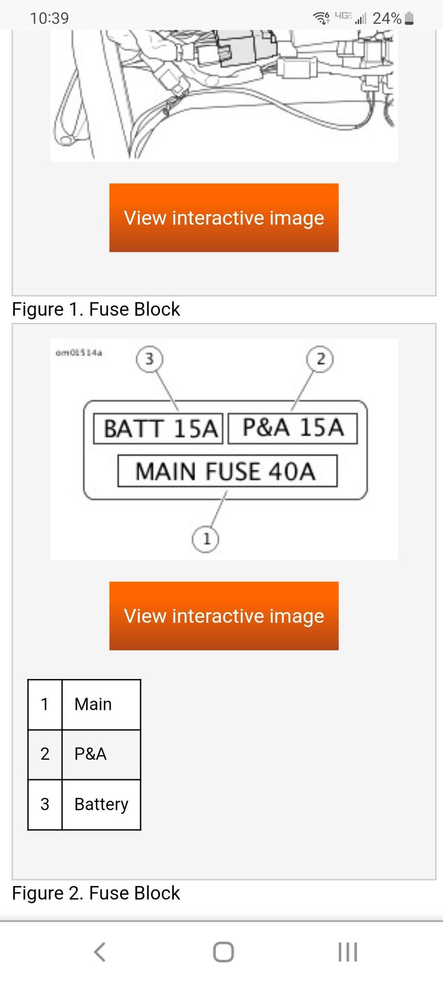The width and height of the screenshot is (443, 984).
Task: Click callout circle number 3 in diagram
Action: click(150, 359)
